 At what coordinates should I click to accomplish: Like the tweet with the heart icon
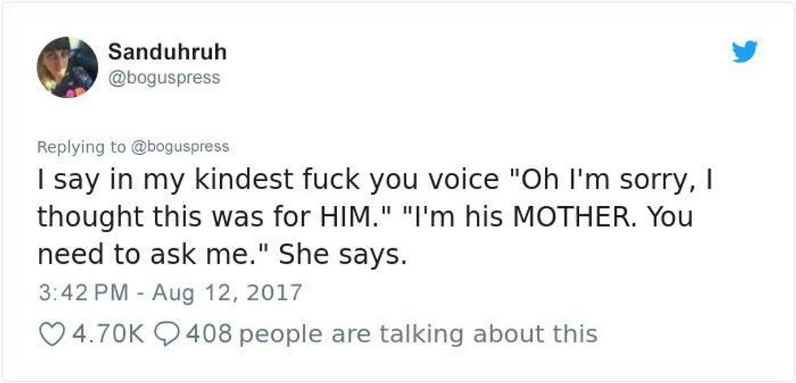tap(52, 334)
